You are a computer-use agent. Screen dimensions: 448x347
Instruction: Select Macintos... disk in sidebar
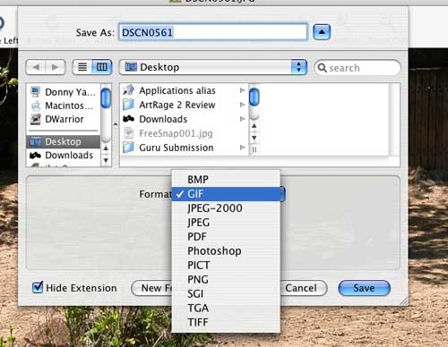(x=63, y=106)
